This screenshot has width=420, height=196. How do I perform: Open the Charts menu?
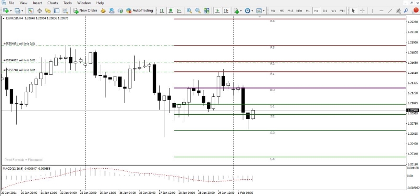click(52, 3)
